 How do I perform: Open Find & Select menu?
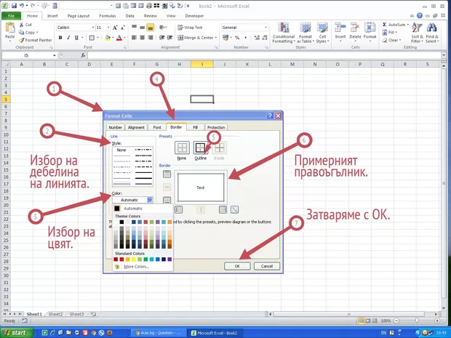click(432, 33)
